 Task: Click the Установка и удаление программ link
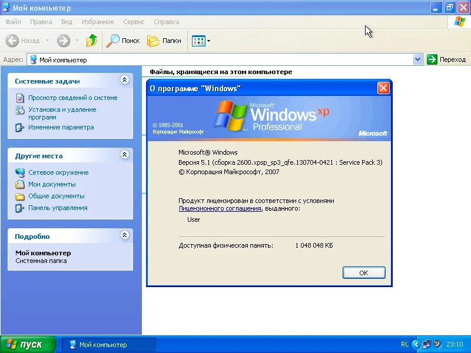pyautogui.click(x=62, y=114)
